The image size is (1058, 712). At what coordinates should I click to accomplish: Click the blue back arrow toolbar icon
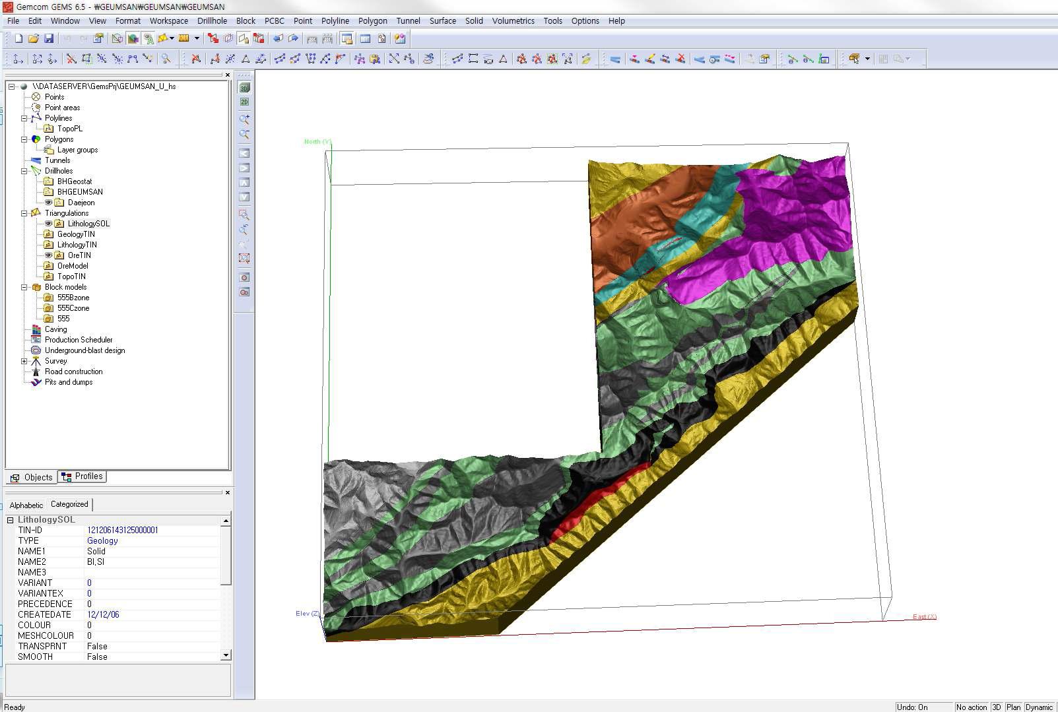pos(278,38)
